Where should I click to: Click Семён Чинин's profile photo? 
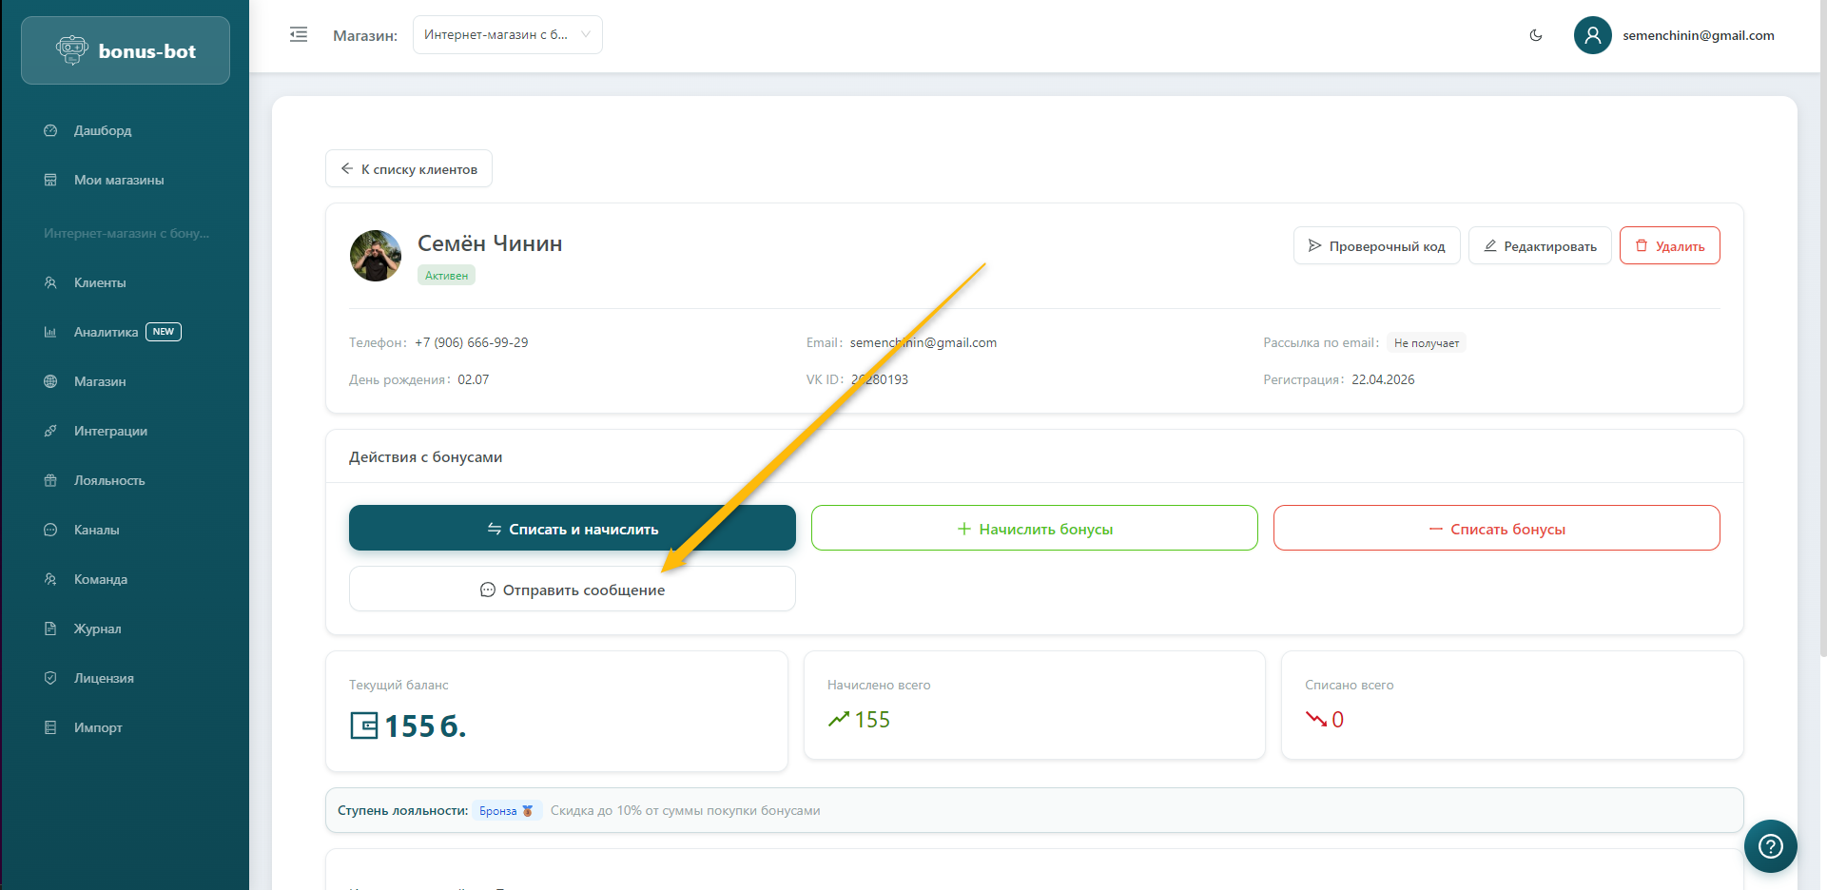click(x=376, y=256)
